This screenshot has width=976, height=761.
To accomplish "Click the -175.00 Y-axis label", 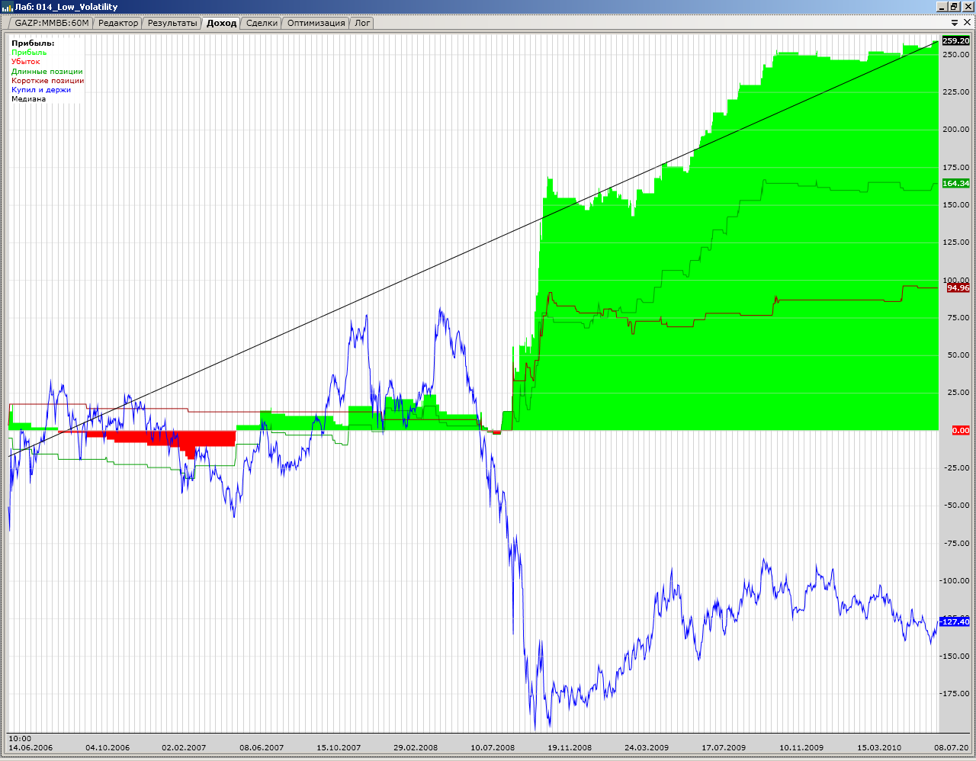I will tap(955, 694).
